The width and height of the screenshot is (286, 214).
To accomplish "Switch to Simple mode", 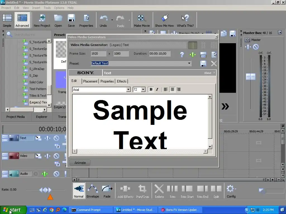I will 7,20.
